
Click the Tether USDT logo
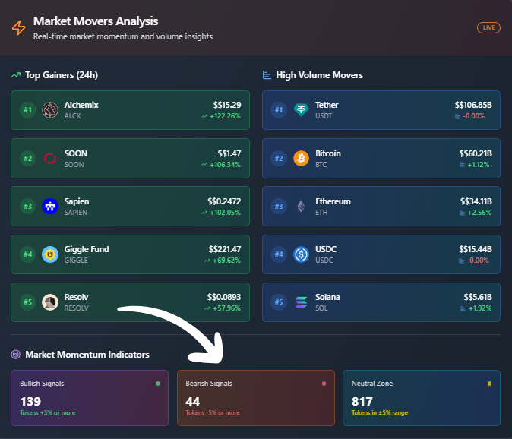301,110
